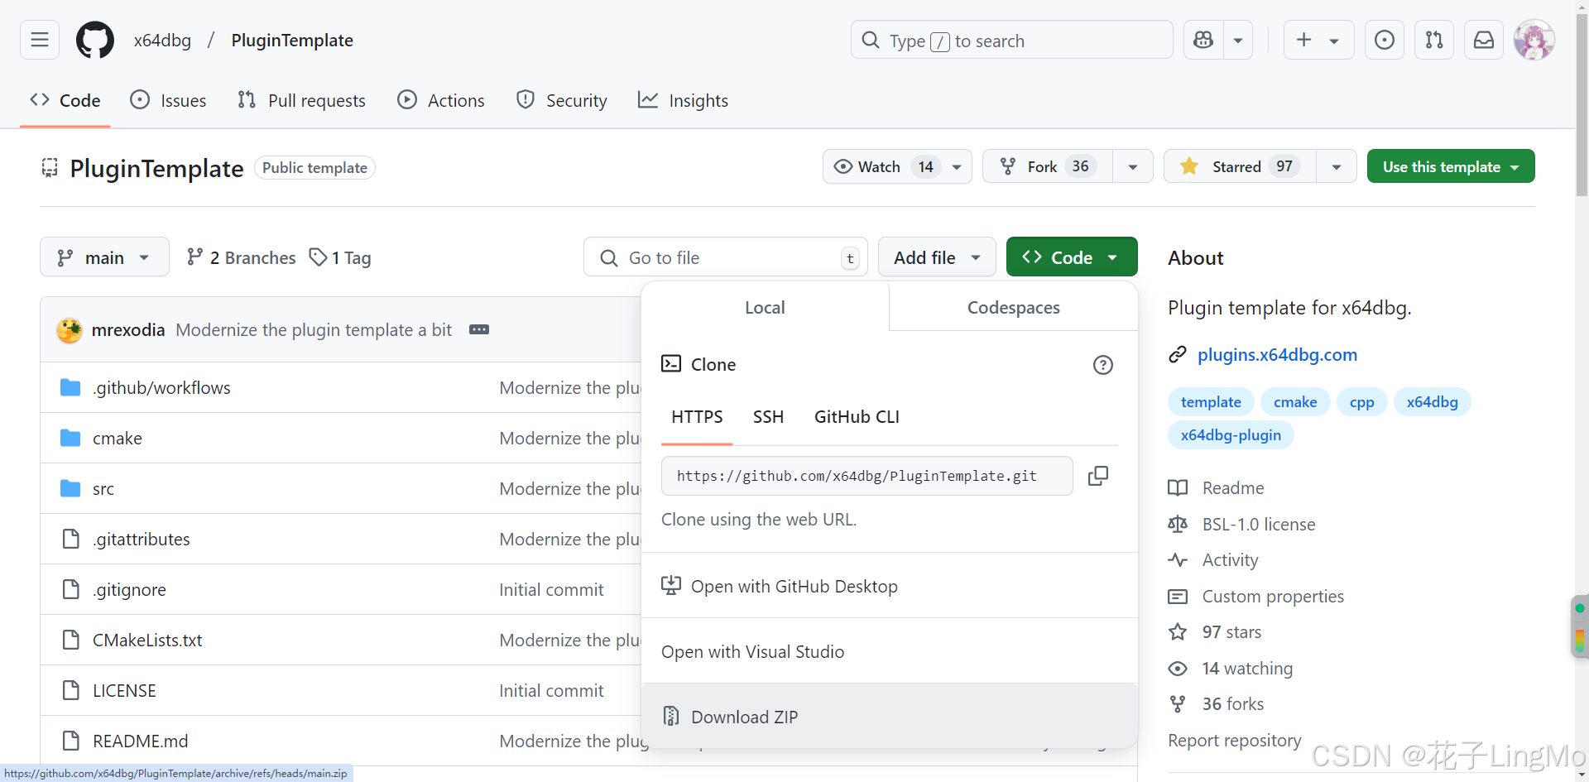The width and height of the screenshot is (1589, 782).
Task: Switch to the Code tab
Action: coord(65,101)
